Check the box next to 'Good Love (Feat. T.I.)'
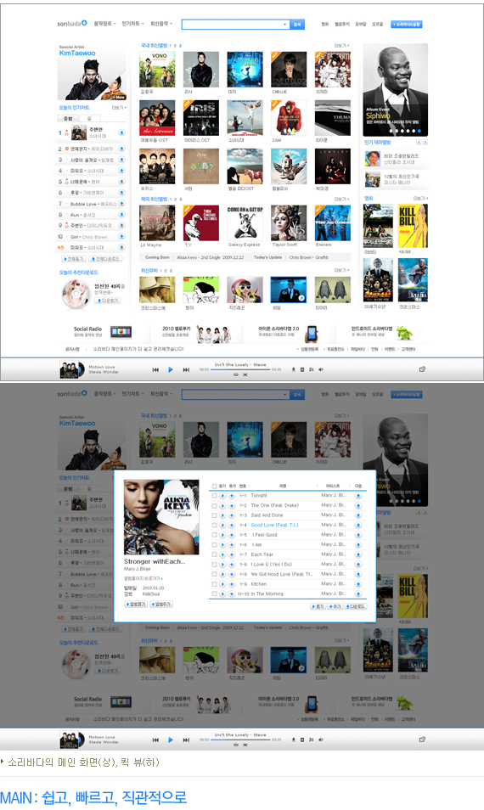The image size is (484, 810). coord(214,525)
